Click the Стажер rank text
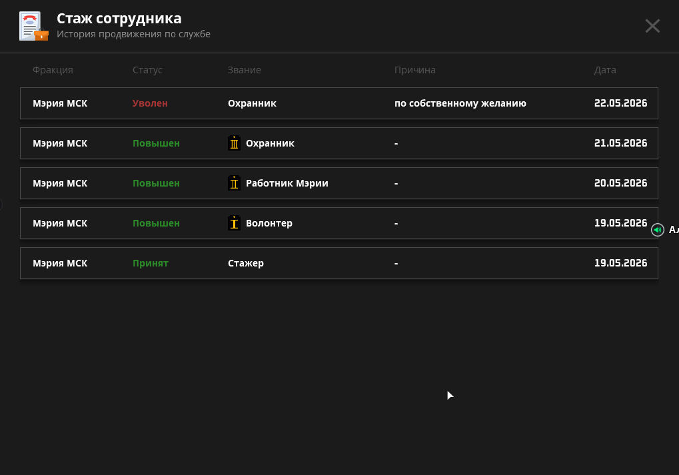The height and width of the screenshot is (475, 679). [245, 263]
